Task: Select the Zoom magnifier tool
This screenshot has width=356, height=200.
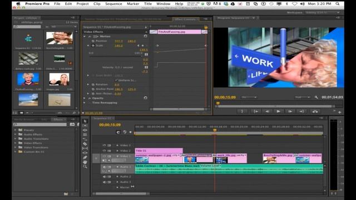Action: coord(85,167)
